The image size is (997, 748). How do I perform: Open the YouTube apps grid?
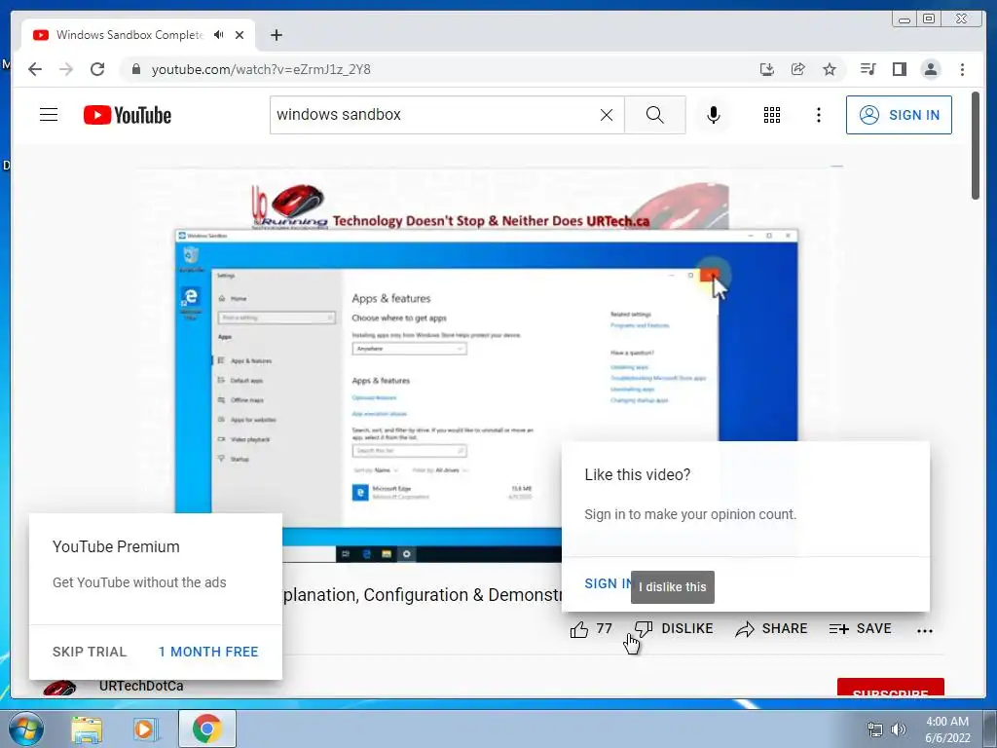(x=772, y=115)
